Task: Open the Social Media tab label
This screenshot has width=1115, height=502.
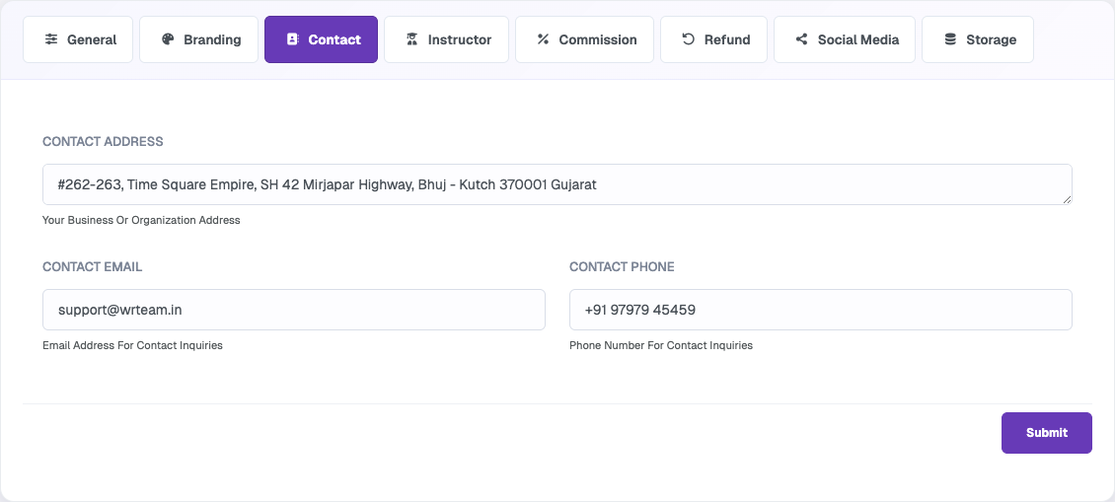Action: [858, 39]
